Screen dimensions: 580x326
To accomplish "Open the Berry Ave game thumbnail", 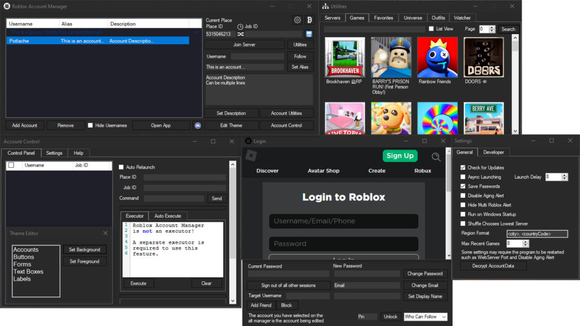I will tap(484, 118).
